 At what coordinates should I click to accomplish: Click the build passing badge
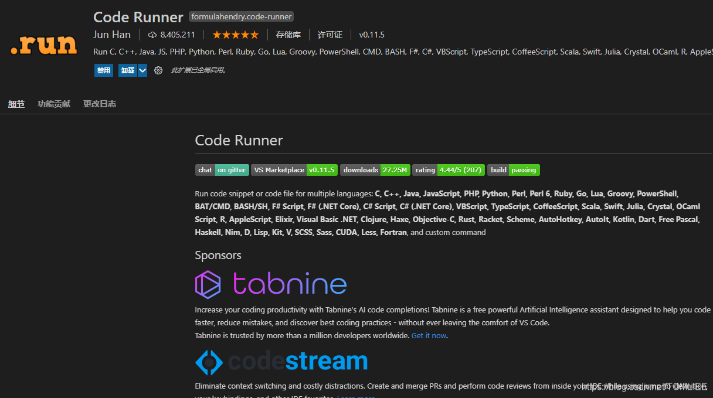click(514, 170)
